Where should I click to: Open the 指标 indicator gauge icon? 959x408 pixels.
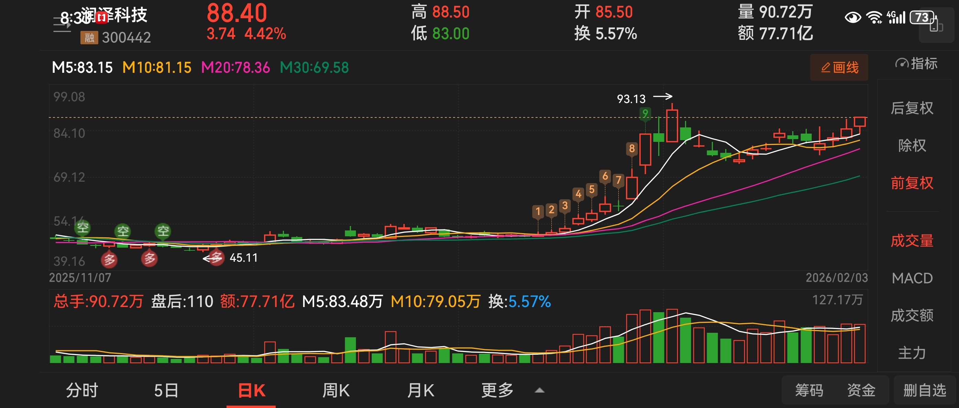pyautogui.click(x=902, y=64)
